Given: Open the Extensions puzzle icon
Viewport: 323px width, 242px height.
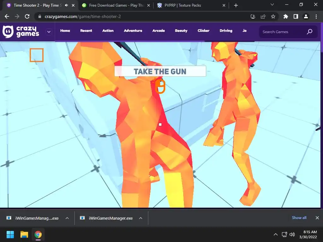Looking at the screenshot, I should (285, 16).
